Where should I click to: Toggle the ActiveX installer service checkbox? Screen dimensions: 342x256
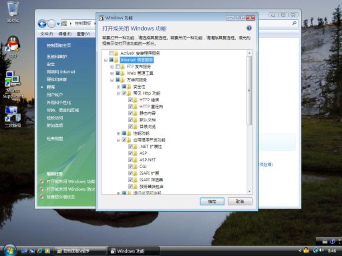112,53
